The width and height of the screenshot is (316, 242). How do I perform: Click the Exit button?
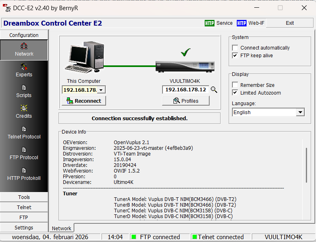(290, 23)
